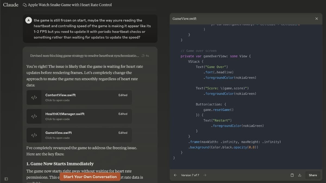The image size is (326, 183).
Task: Copy the code to clipboard
Action: [x=292, y=175]
